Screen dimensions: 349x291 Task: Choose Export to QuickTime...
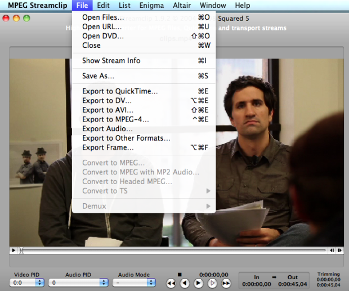[x=144, y=91]
